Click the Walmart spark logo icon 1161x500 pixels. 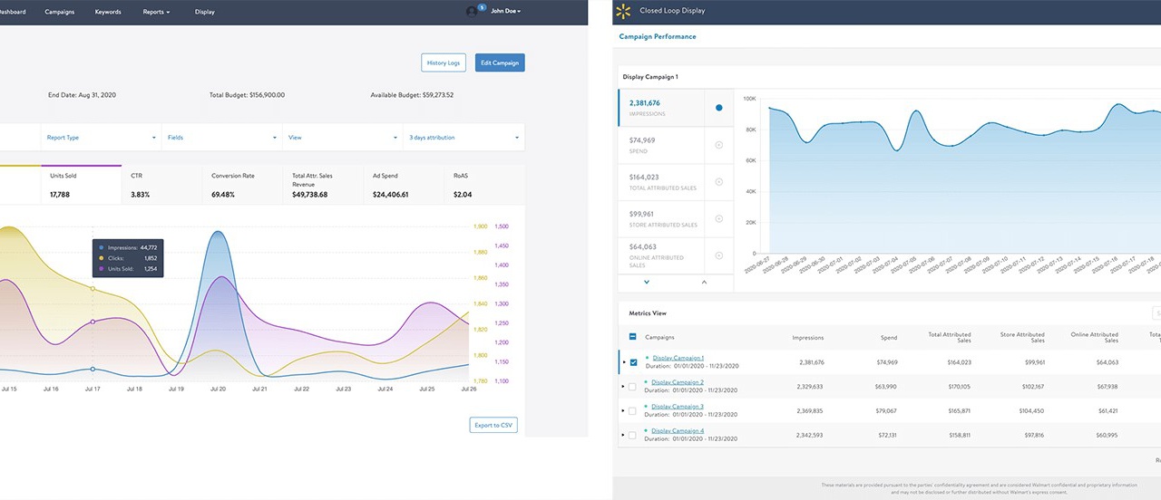[623, 11]
